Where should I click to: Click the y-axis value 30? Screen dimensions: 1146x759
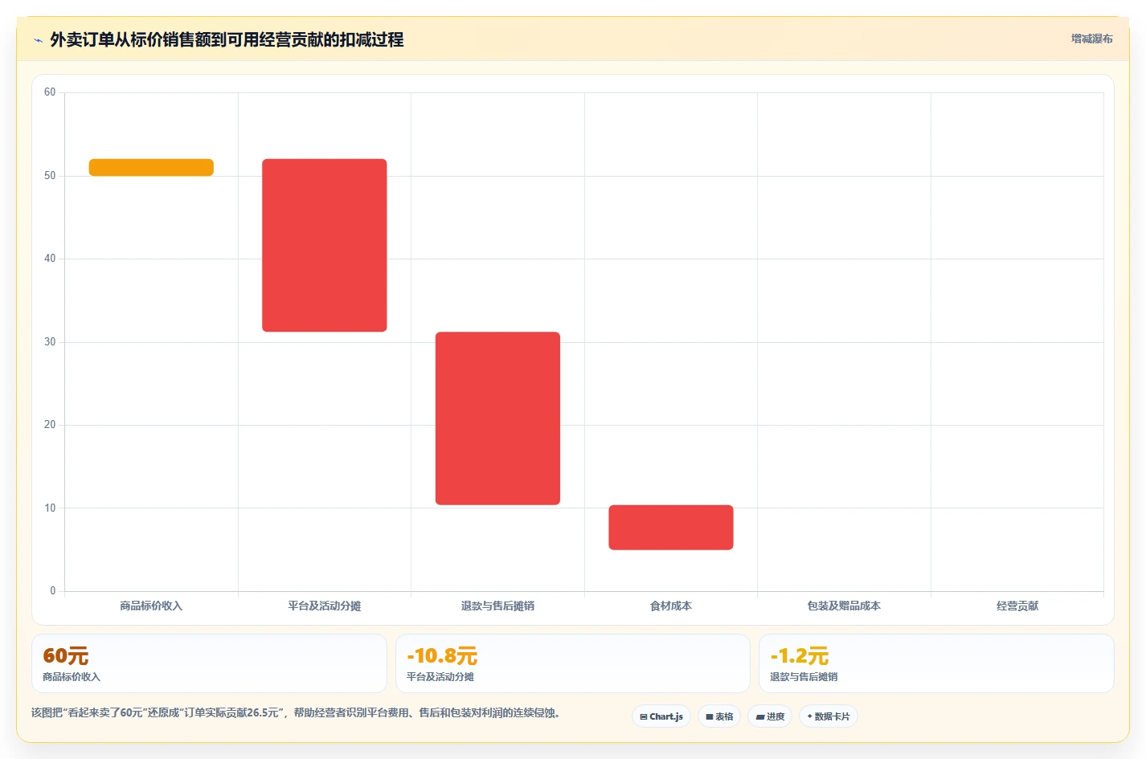[50, 341]
